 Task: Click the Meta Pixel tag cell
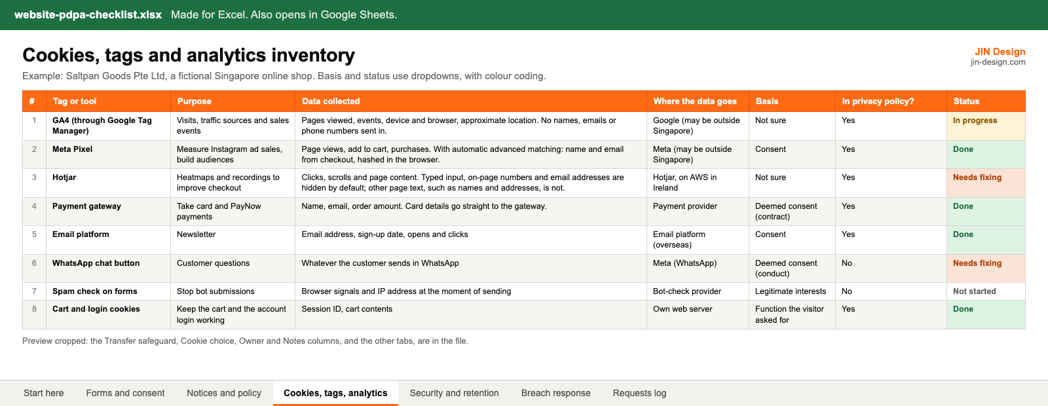click(108, 155)
